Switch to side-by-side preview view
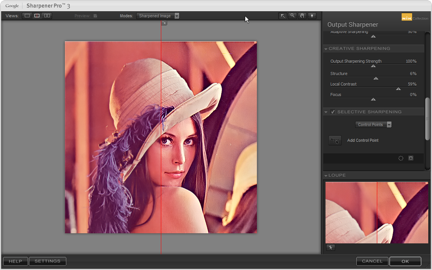 pos(47,16)
